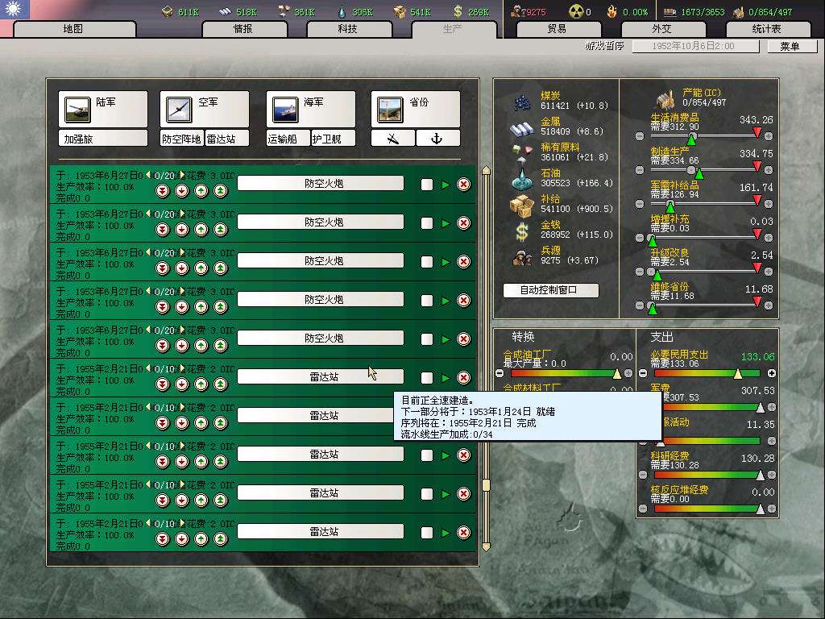Tick the checkbox on fifth 防空火炮 row
825x619 pixels.
coord(427,339)
